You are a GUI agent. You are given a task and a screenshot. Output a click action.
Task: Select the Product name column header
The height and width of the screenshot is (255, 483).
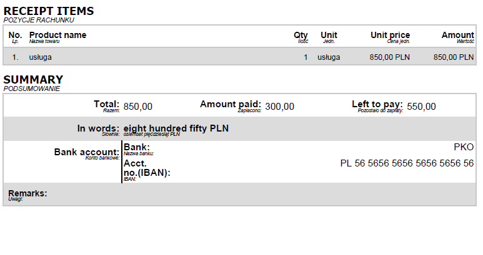(57, 35)
